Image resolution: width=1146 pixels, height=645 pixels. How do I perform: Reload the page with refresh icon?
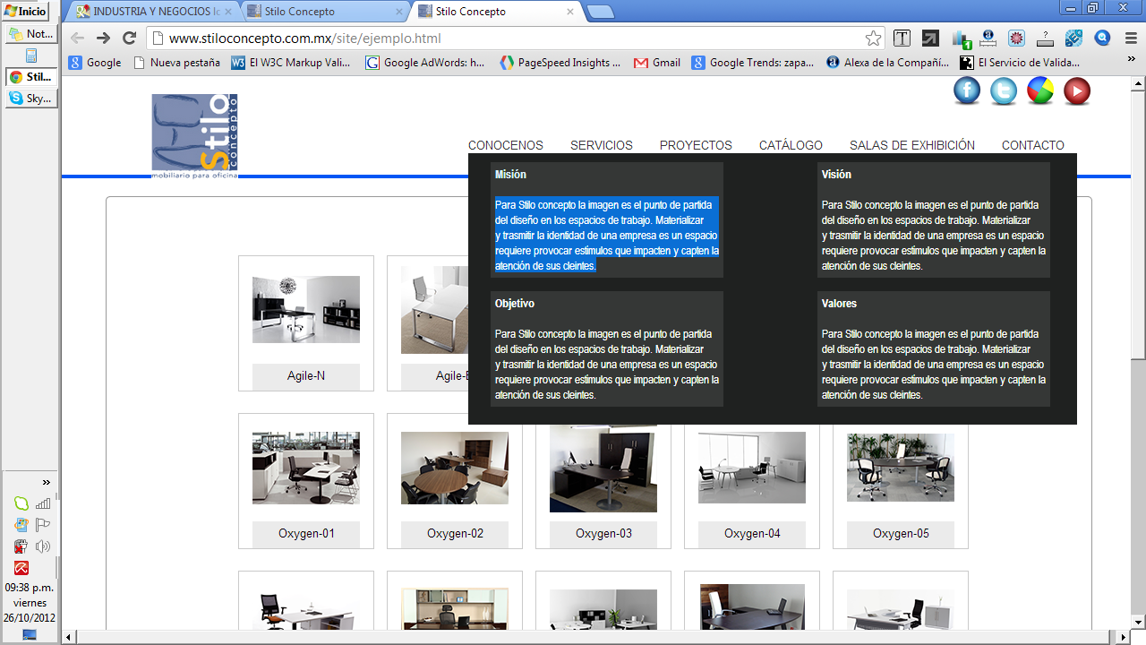click(129, 39)
